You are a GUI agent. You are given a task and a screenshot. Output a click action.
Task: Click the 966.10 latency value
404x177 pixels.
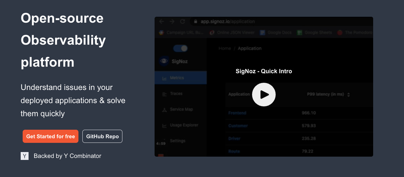tap(309, 113)
